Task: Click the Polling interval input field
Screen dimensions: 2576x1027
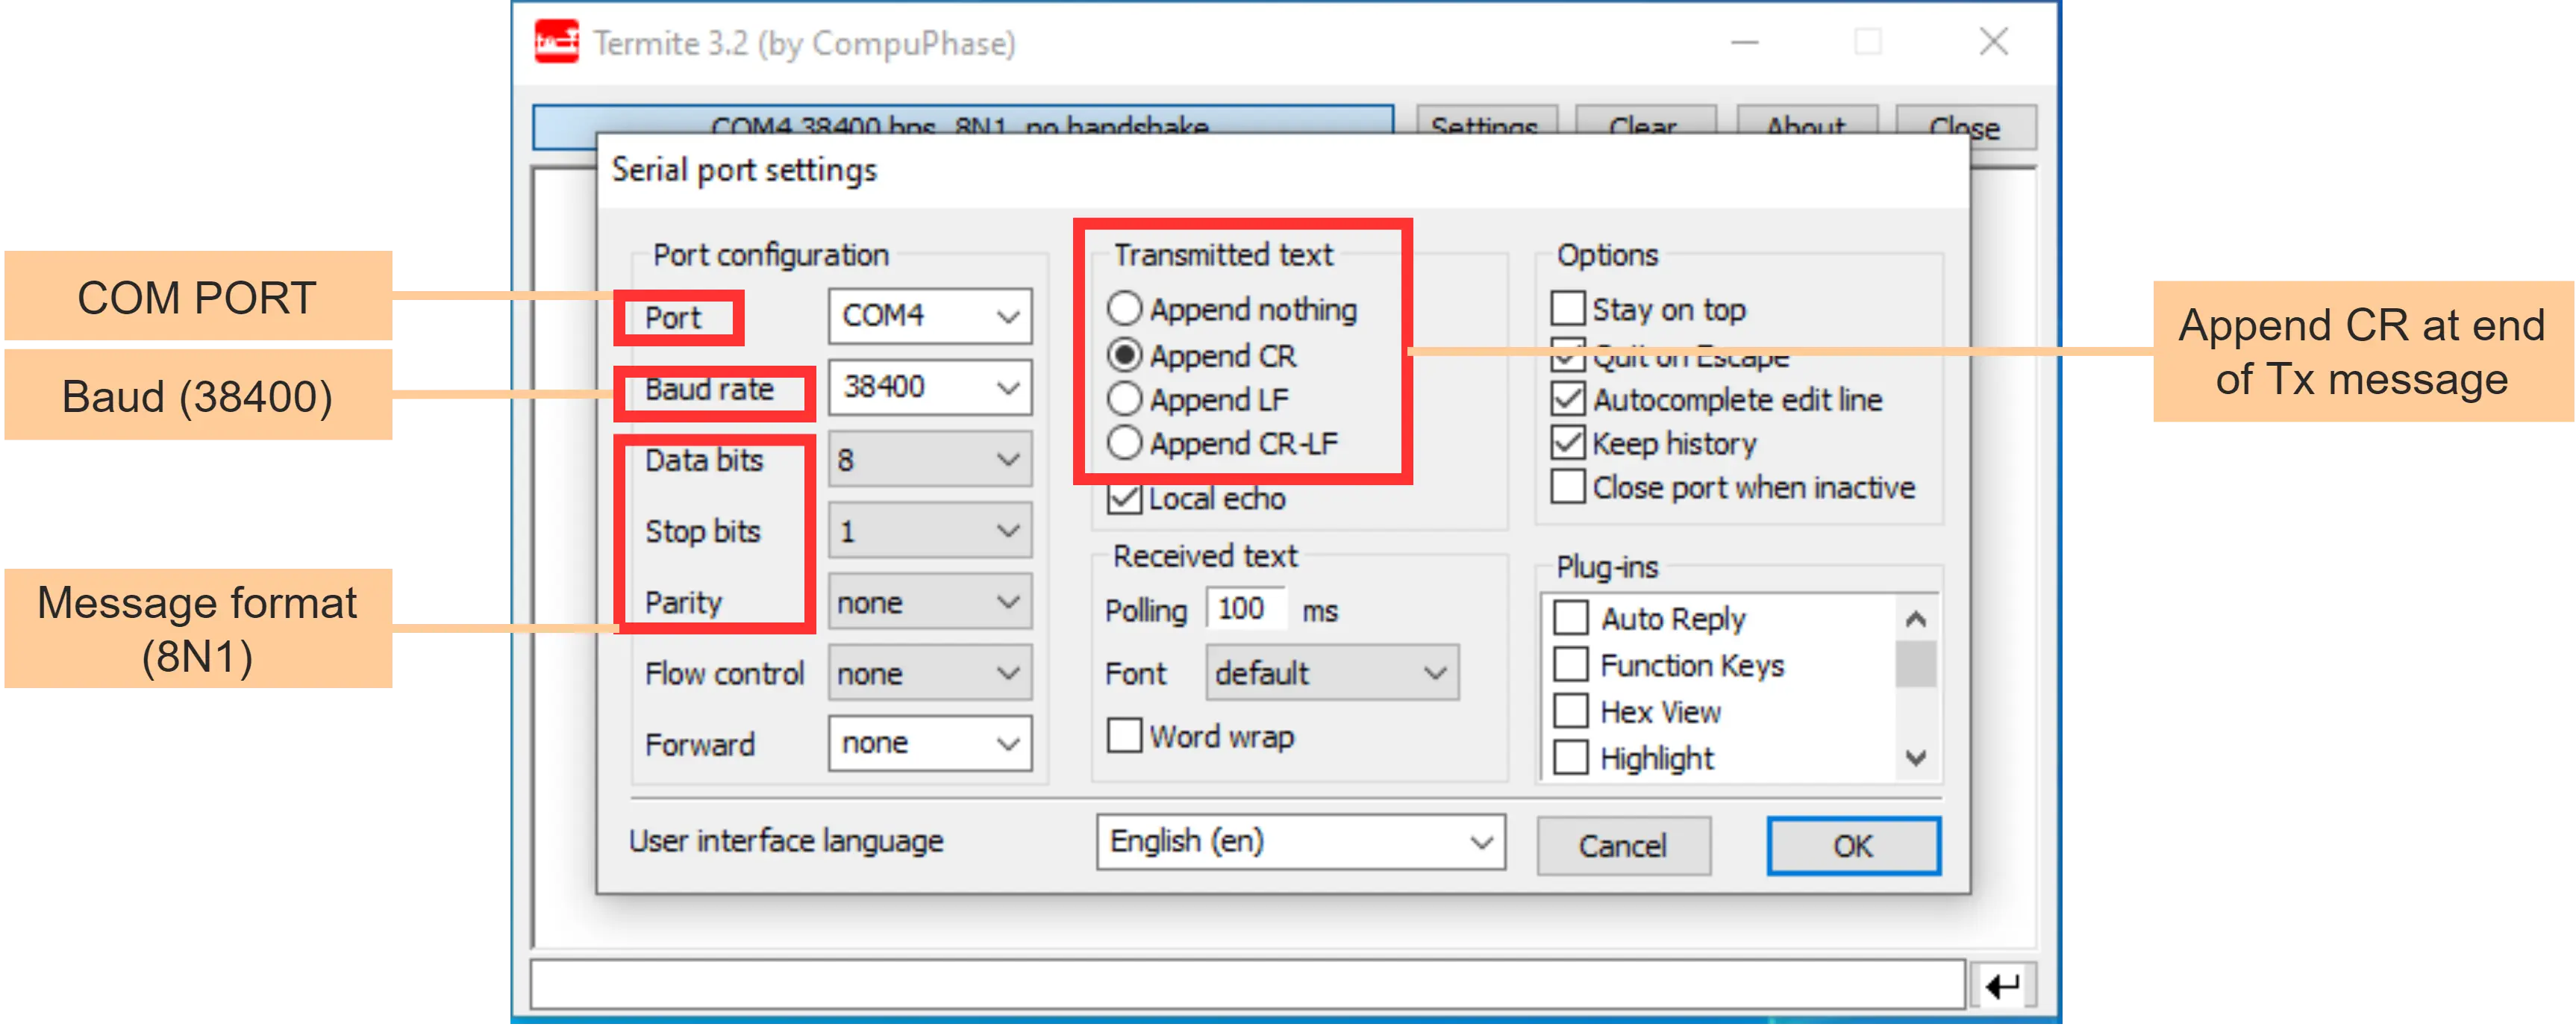Action: click(1246, 608)
